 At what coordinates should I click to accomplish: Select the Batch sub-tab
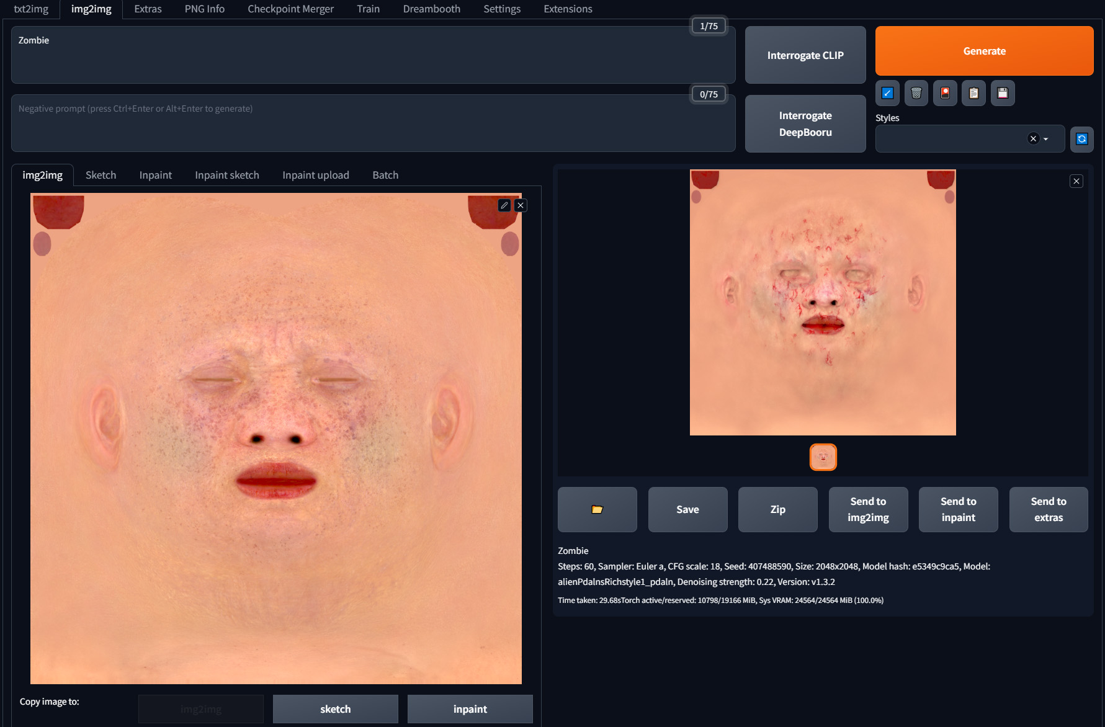(x=385, y=175)
